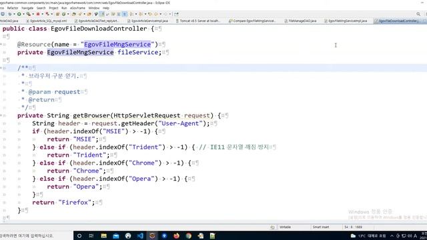Open the Refactor menu
The height and width of the screenshot is (240, 427).
(x=13, y=8)
